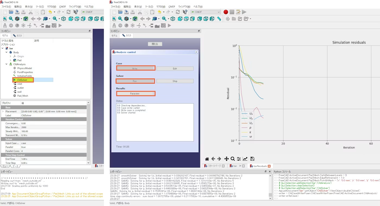Expand the Pad tree node

coord(10,60)
